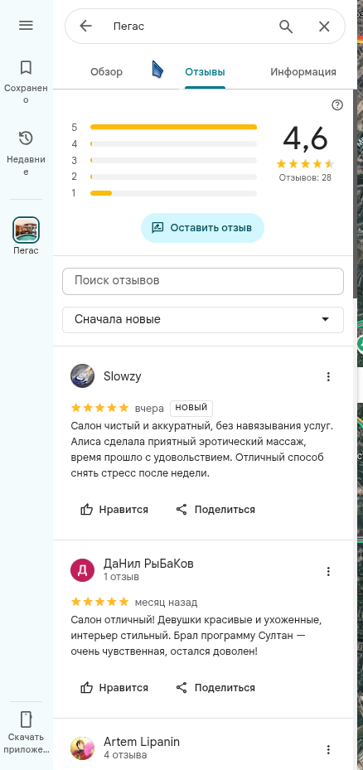The height and width of the screenshot is (770, 363).
Task: Like the Slowzy review
Action: click(114, 509)
